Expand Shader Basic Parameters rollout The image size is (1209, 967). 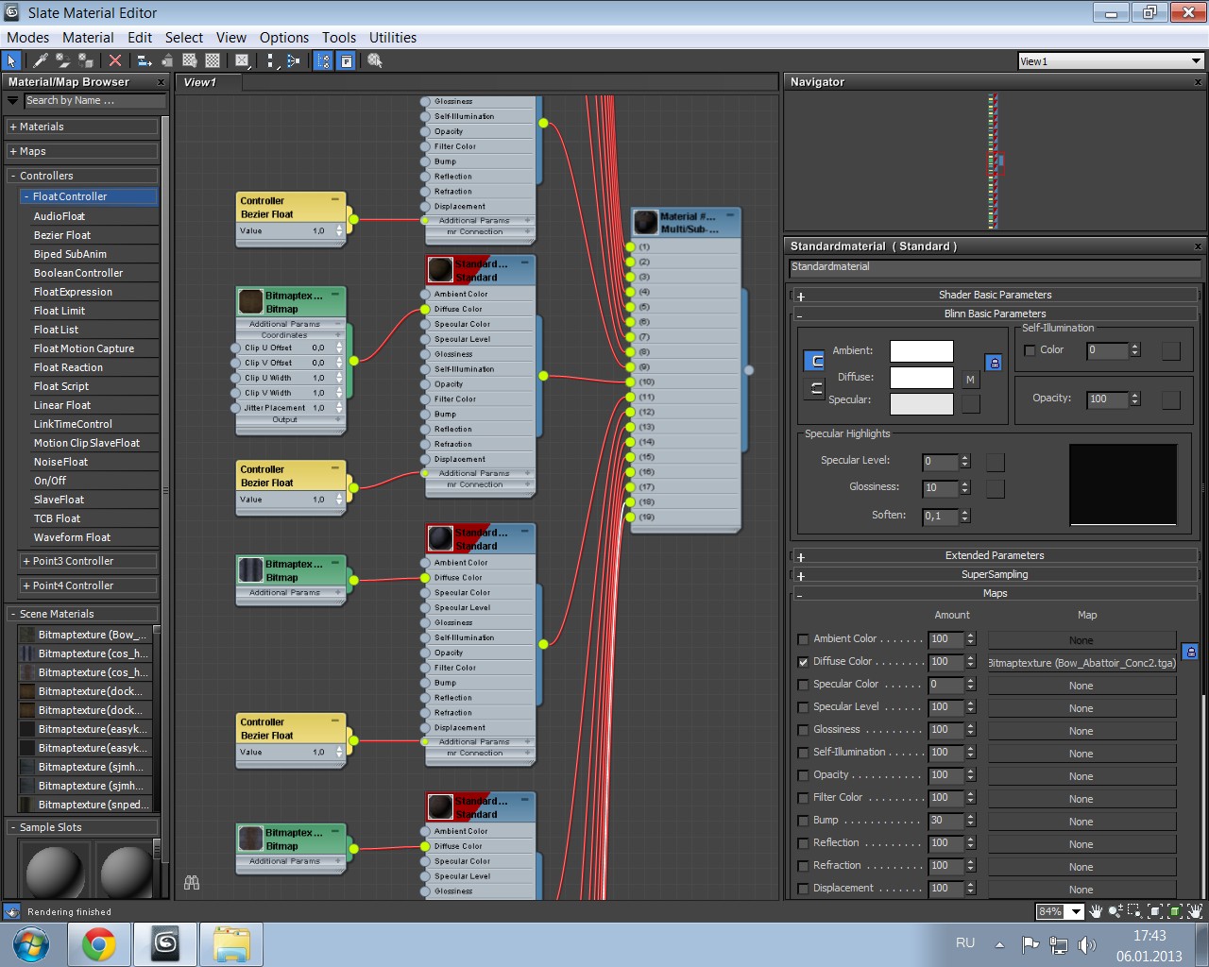tap(995, 295)
